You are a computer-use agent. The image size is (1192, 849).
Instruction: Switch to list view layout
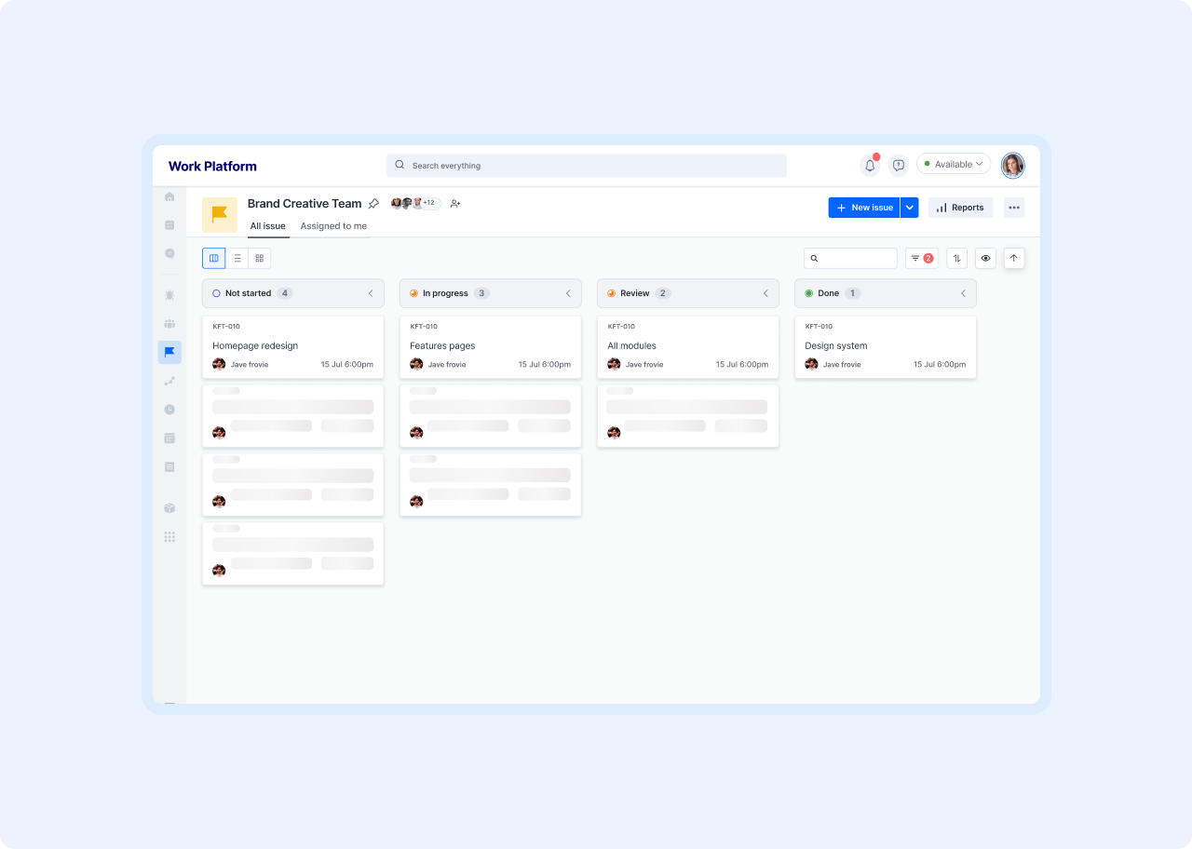[237, 258]
